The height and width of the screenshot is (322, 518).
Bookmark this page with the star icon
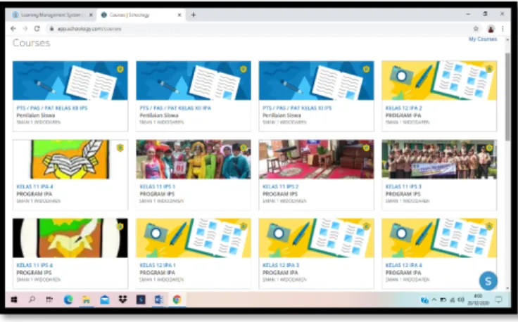(x=476, y=29)
